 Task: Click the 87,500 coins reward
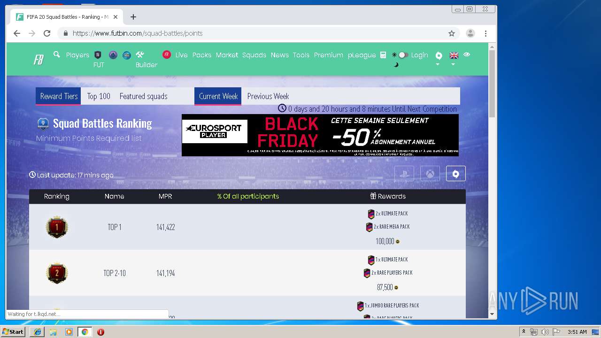click(x=388, y=287)
